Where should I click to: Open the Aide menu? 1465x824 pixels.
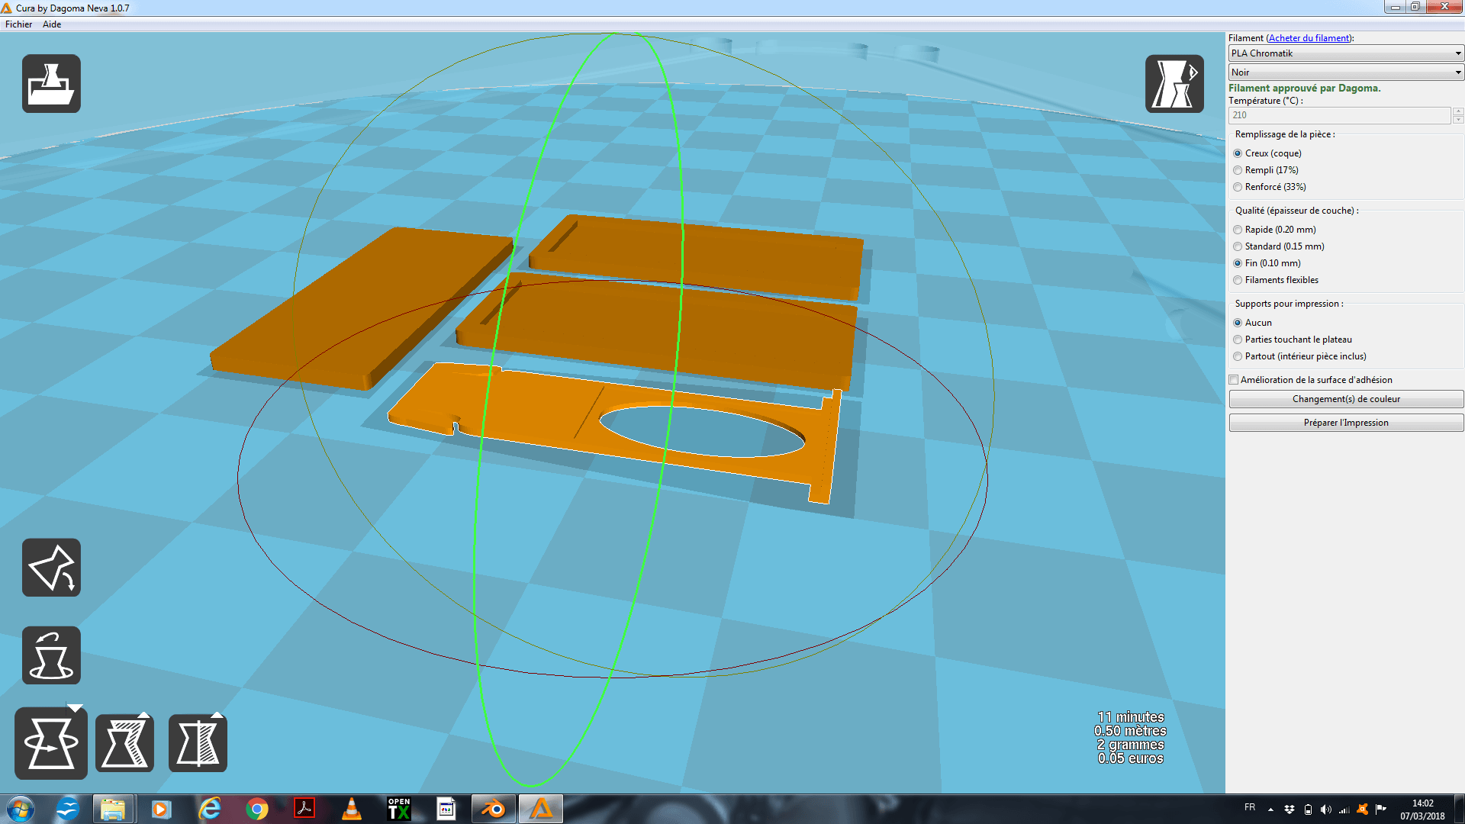pyautogui.click(x=52, y=24)
